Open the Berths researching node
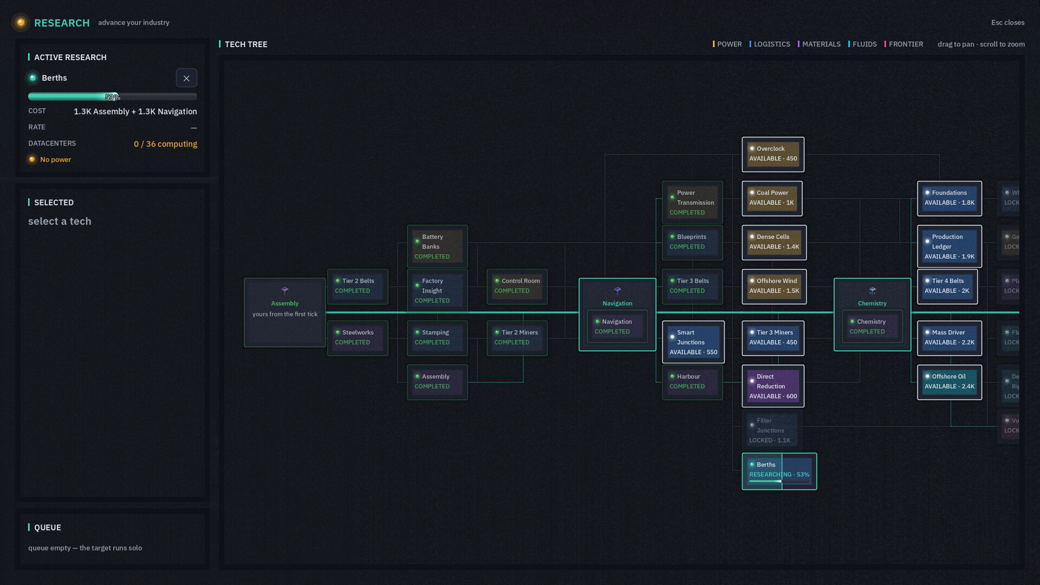The image size is (1040, 585). pyautogui.click(x=779, y=471)
